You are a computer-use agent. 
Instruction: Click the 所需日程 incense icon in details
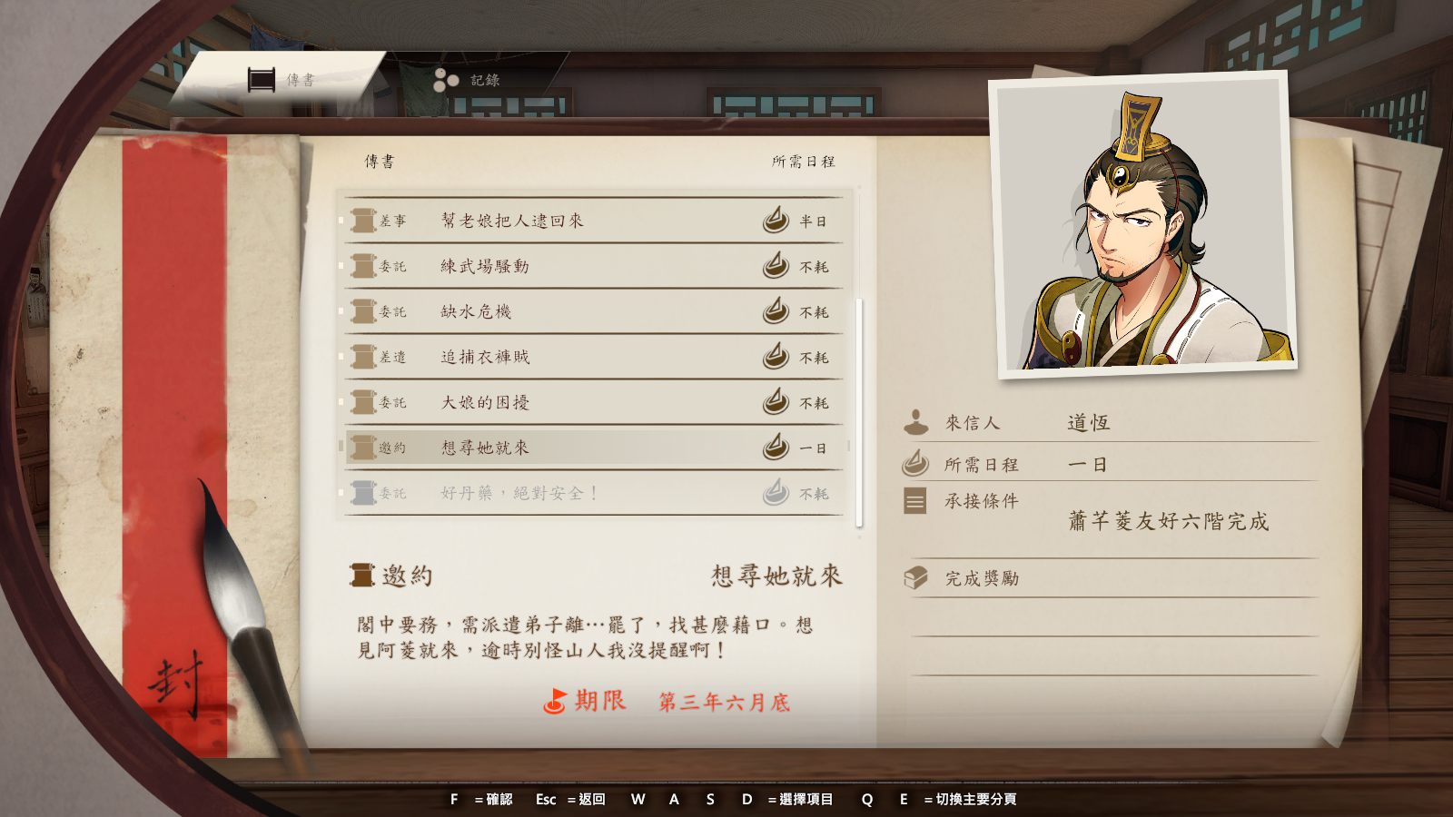click(915, 463)
